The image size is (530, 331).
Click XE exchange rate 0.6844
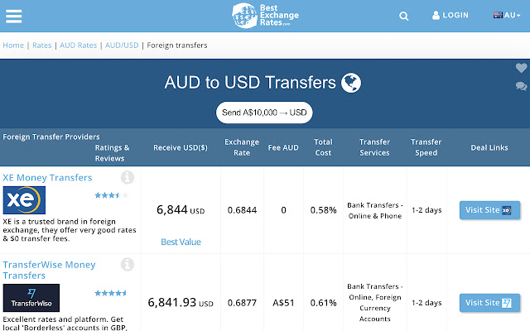(x=242, y=210)
